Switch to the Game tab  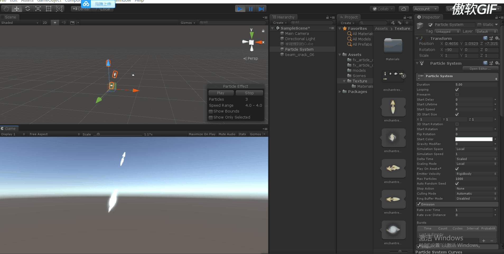click(x=9, y=129)
